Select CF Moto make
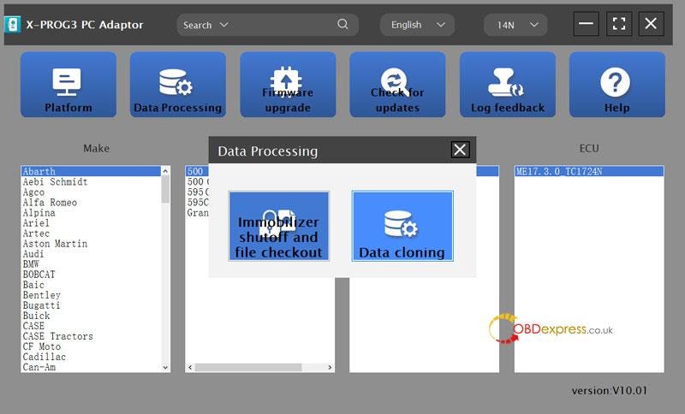Viewport: 685px width, 414px height. [92, 346]
